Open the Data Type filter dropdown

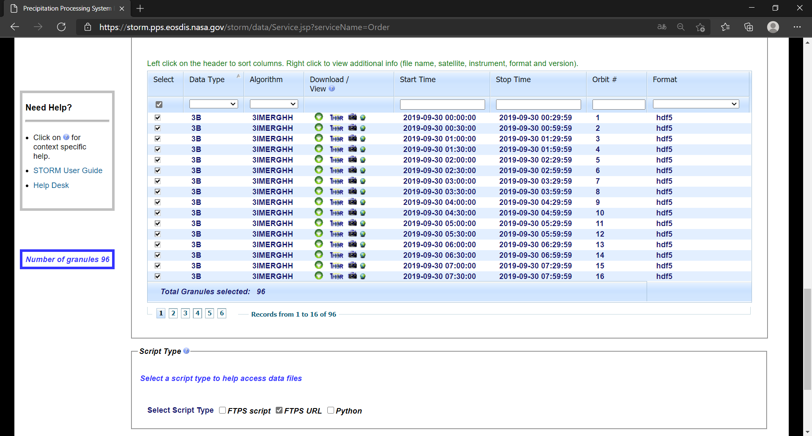click(x=214, y=104)
